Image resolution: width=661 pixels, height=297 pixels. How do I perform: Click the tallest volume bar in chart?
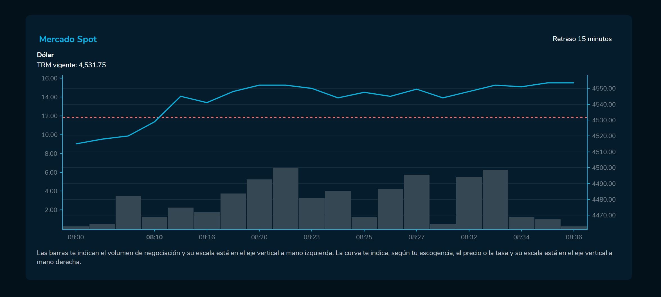tap(285, 198)
